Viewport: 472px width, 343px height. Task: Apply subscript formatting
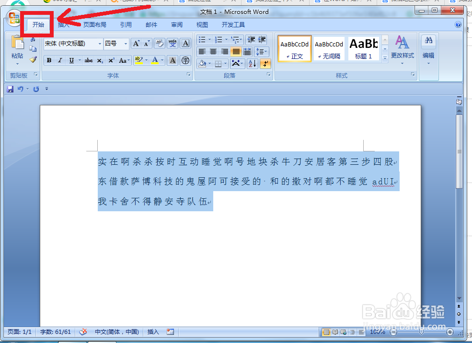[100, 60]
